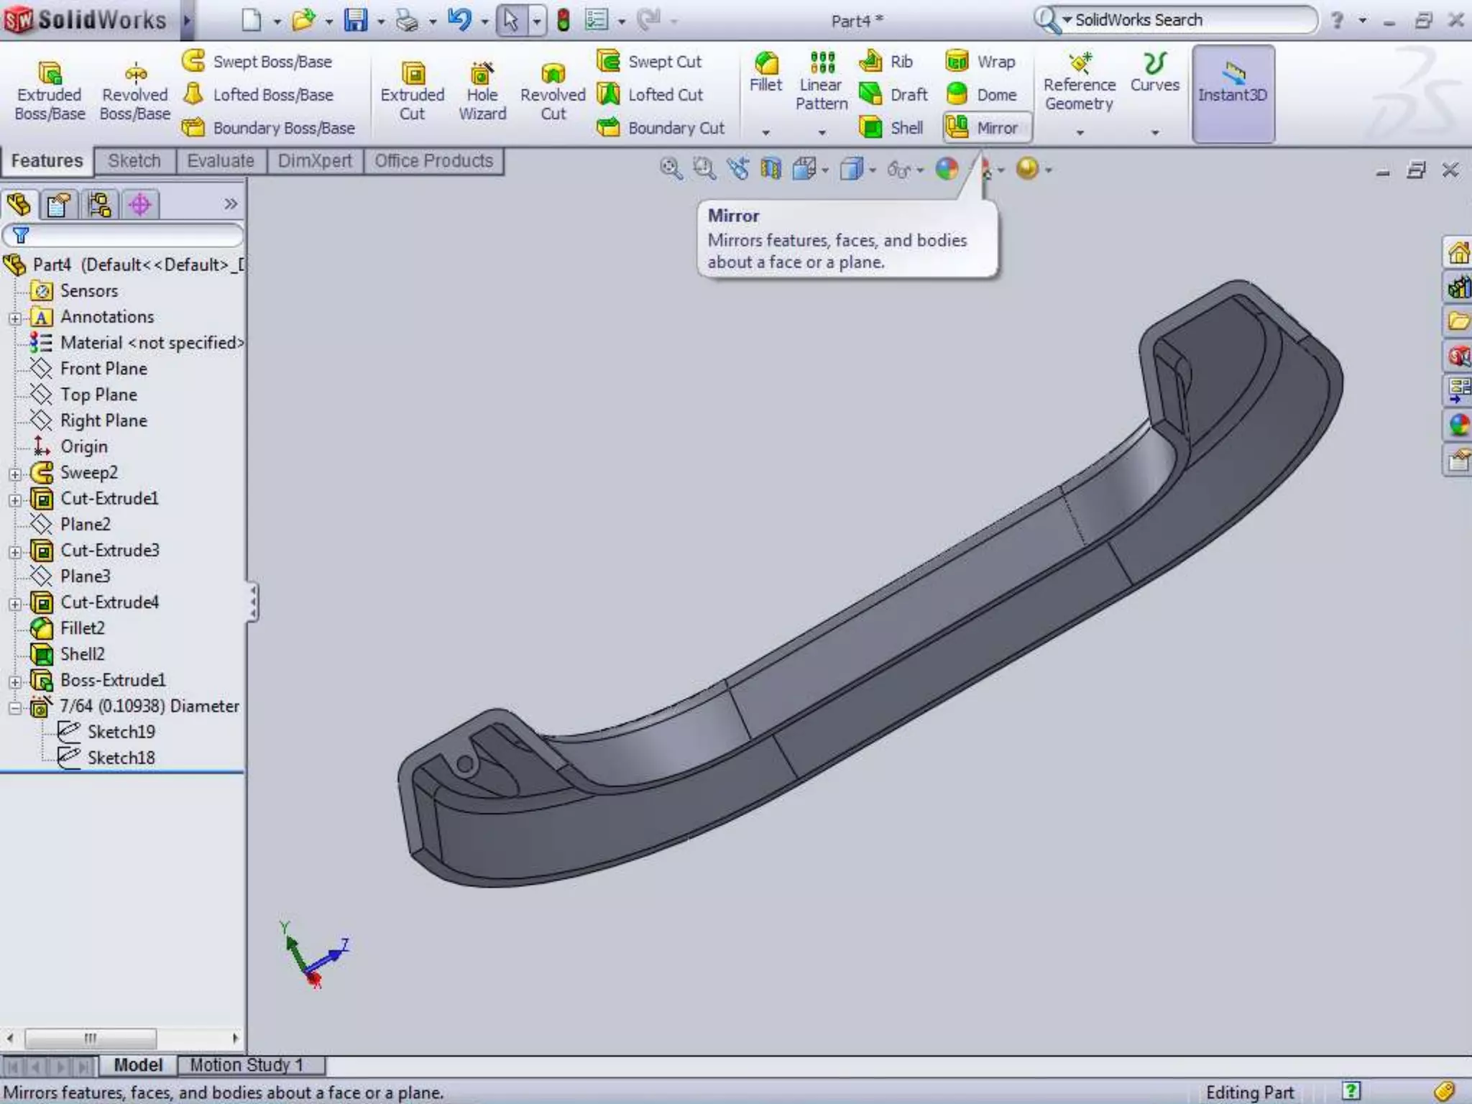Open the ConfigurationManager tab icon
The image size is (1472, 1104).
pos(99,205)
